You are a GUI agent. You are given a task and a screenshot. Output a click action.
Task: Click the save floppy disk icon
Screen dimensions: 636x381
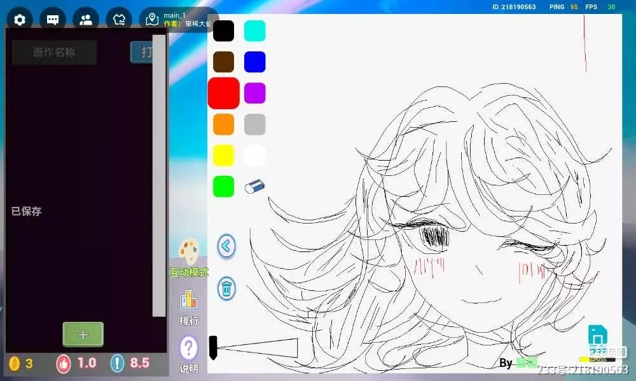pos(597,336)
